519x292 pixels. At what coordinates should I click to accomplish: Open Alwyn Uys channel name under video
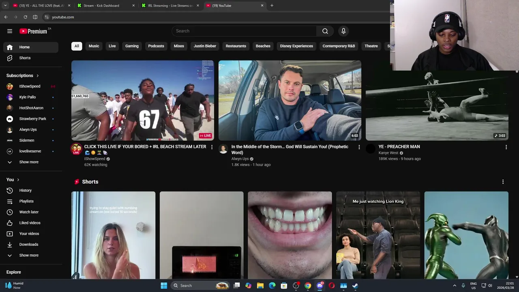240,159
